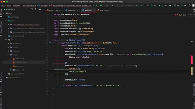The image size is (195, 109).
Task: Click Collapse All icon in Project panel
Action: click(35, 9)
